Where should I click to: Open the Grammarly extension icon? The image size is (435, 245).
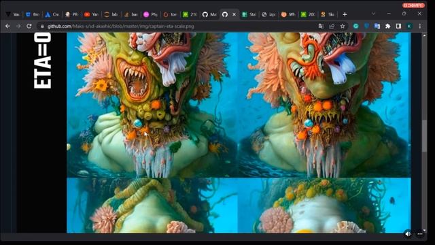click(356, 26)
